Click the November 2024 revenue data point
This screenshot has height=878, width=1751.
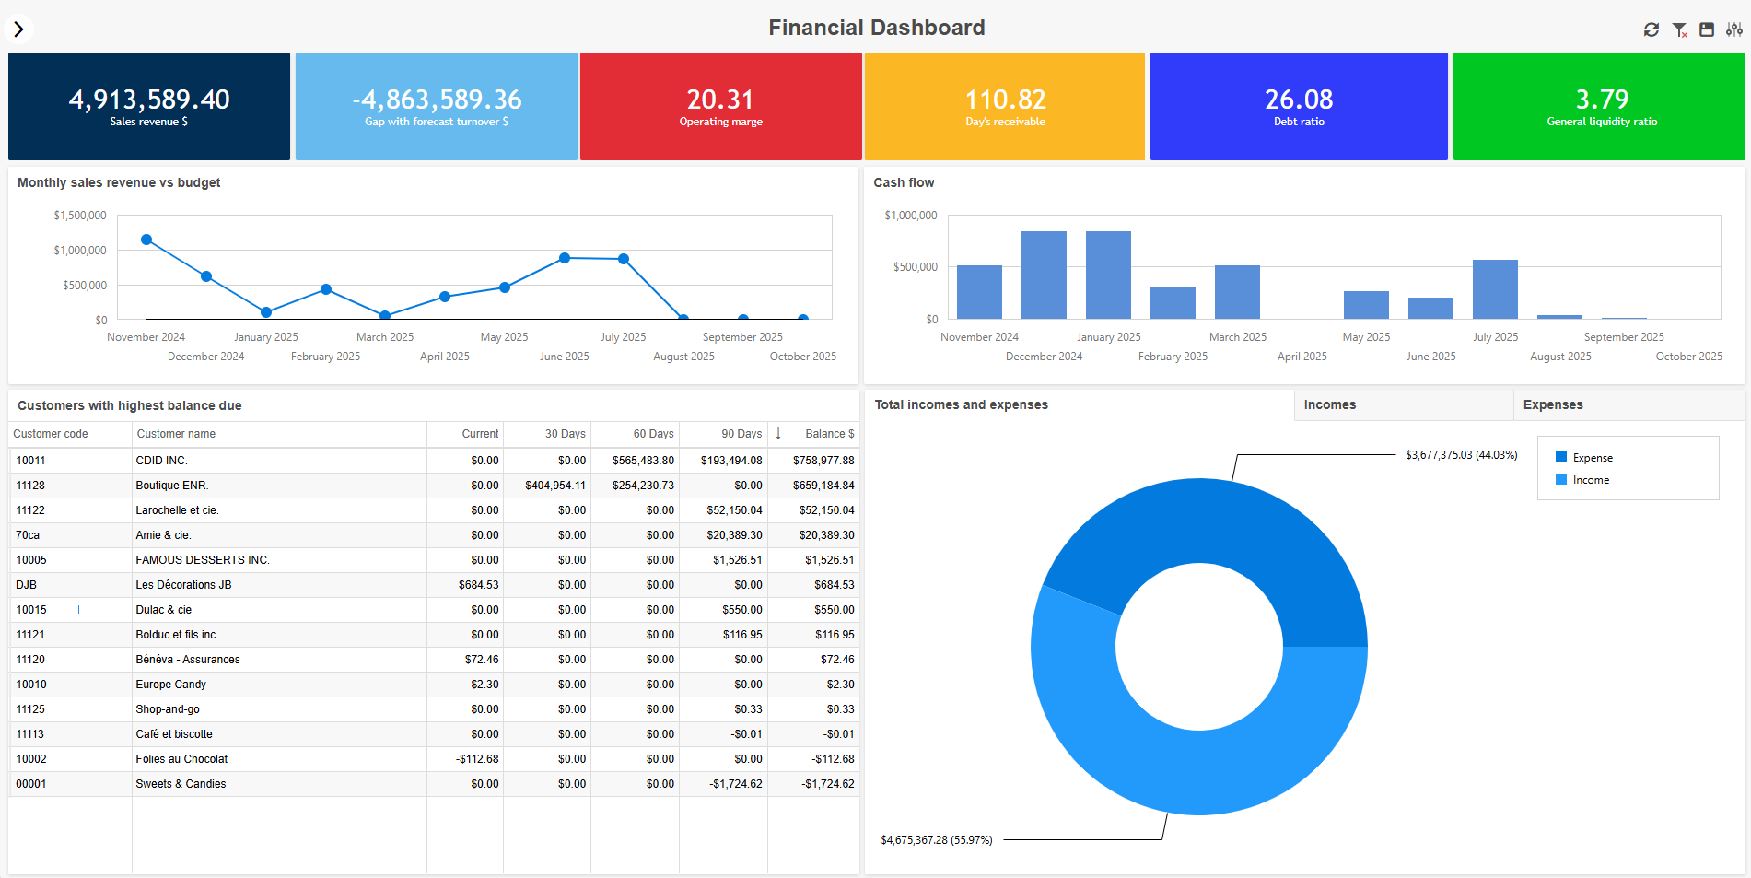pyautogui.click(x=146, y=240)
